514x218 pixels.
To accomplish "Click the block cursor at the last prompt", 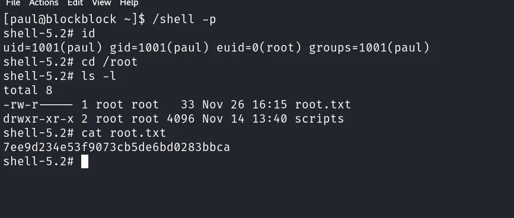I will pos(85,161).
